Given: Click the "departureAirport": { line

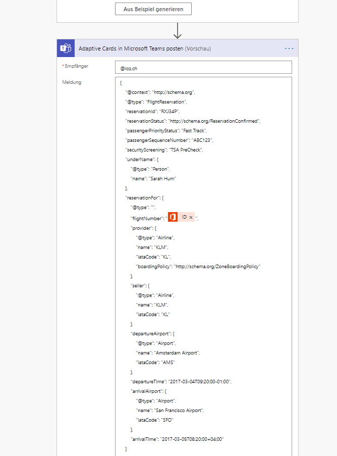Looking at the screenshot, I should click(x=152, y=334).
